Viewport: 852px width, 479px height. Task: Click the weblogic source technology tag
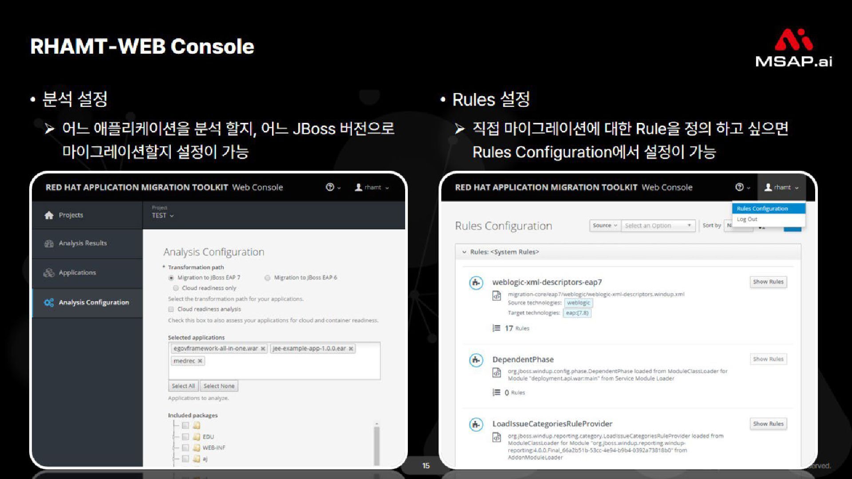click(x=578, y=303)
